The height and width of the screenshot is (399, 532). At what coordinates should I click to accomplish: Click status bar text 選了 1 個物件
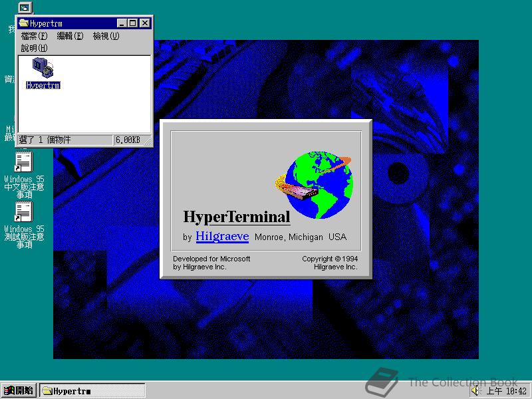(x=45, y=140)
